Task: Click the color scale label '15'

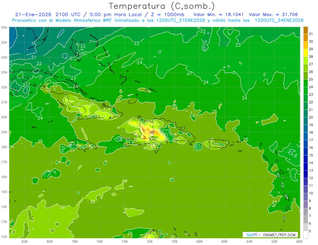Action: click(x=311, y=155)
